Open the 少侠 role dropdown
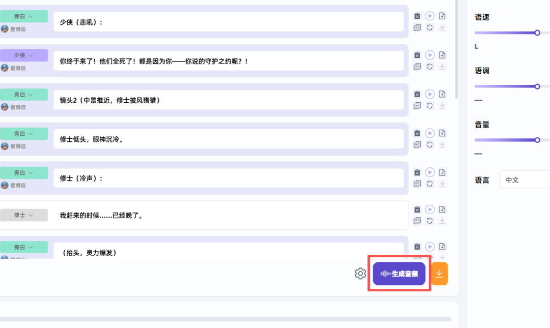The width and height of the screenshot is (550, 328). tap(24, 55)
